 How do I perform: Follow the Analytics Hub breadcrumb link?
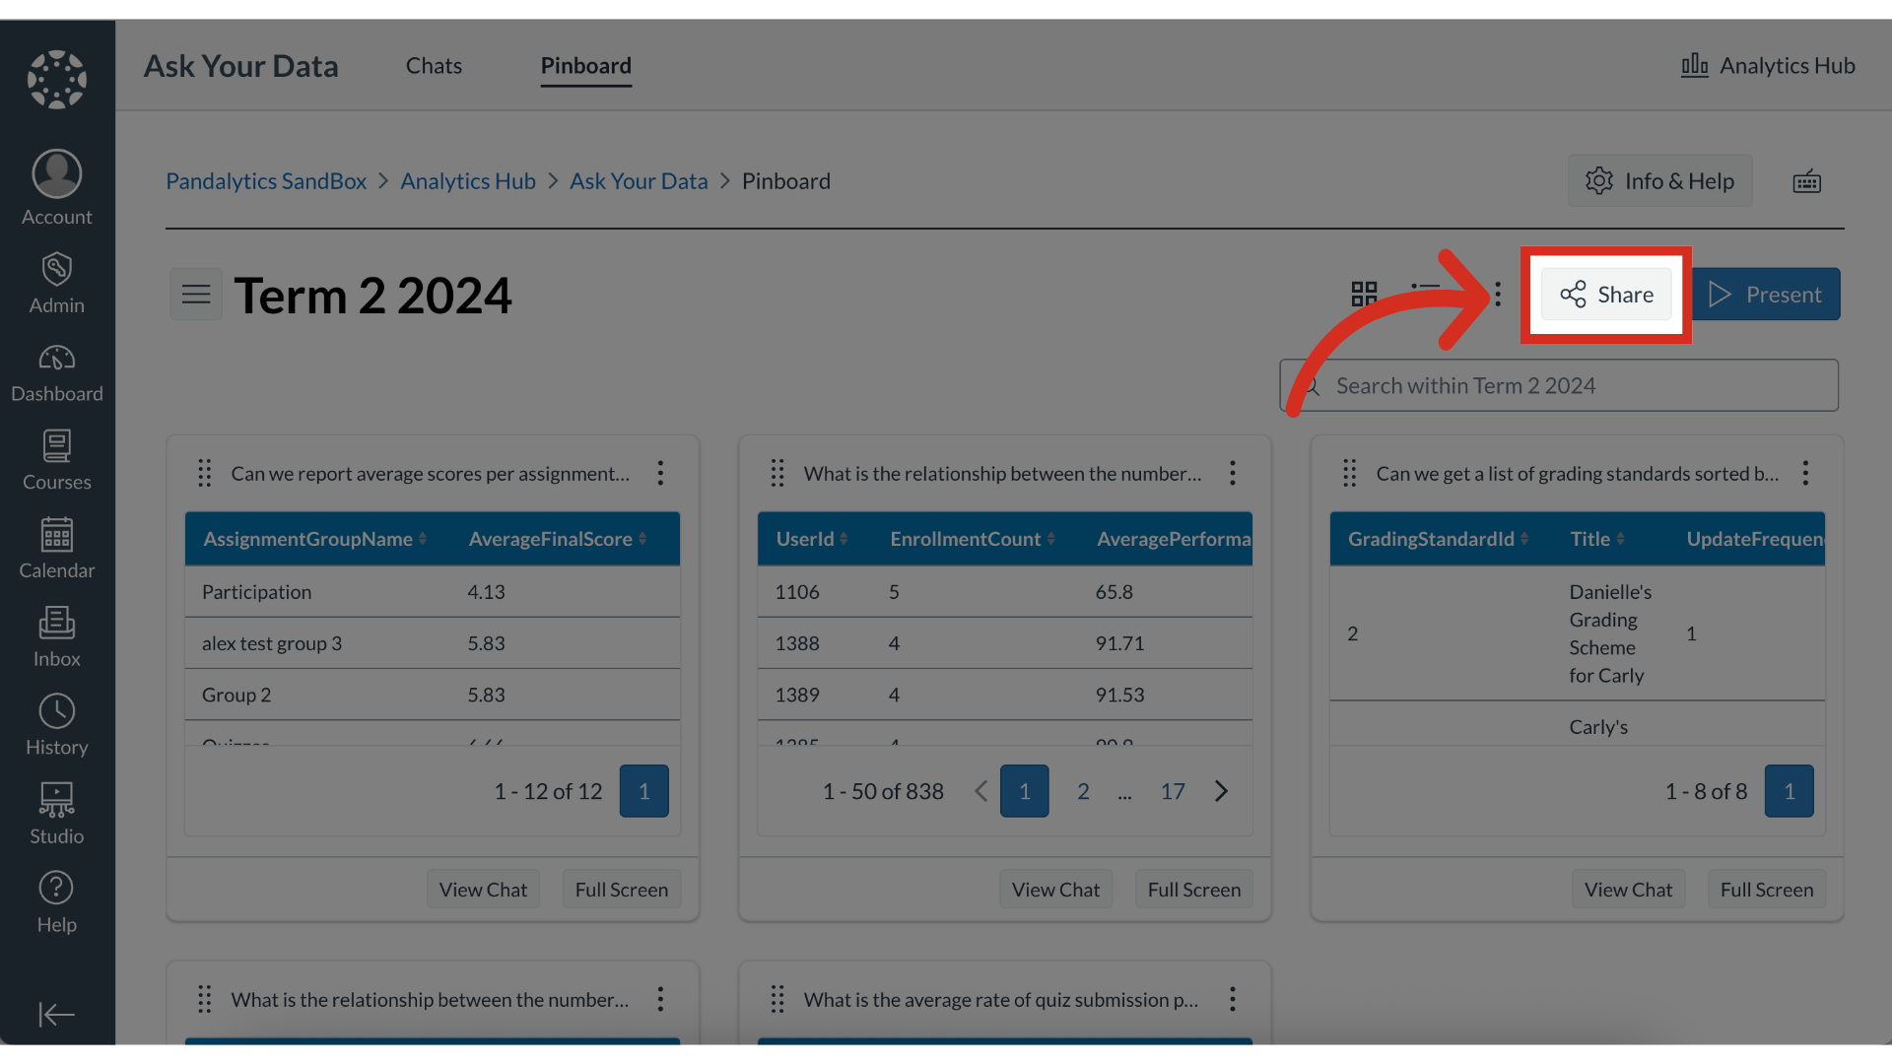467,180
